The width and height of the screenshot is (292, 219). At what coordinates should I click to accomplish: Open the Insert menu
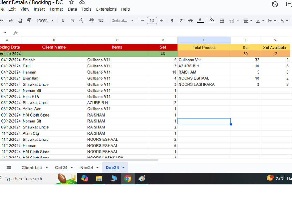(39, 9)
